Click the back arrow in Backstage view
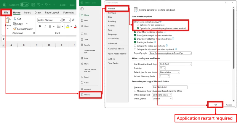Image resolution: width=237 pixels, height=124 pixels. click(x=82, y=9)
